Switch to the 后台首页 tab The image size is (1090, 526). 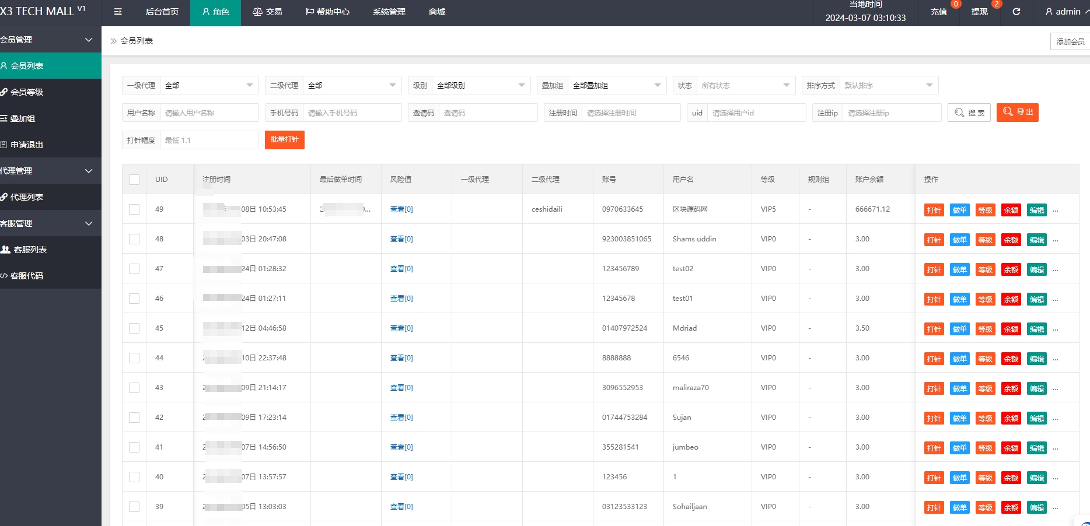click(162, 12)
